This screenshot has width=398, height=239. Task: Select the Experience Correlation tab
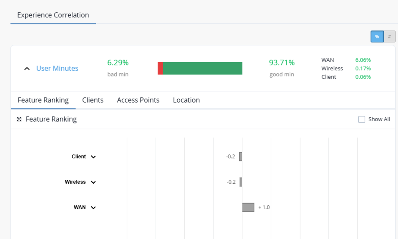(x=53, y=15)
